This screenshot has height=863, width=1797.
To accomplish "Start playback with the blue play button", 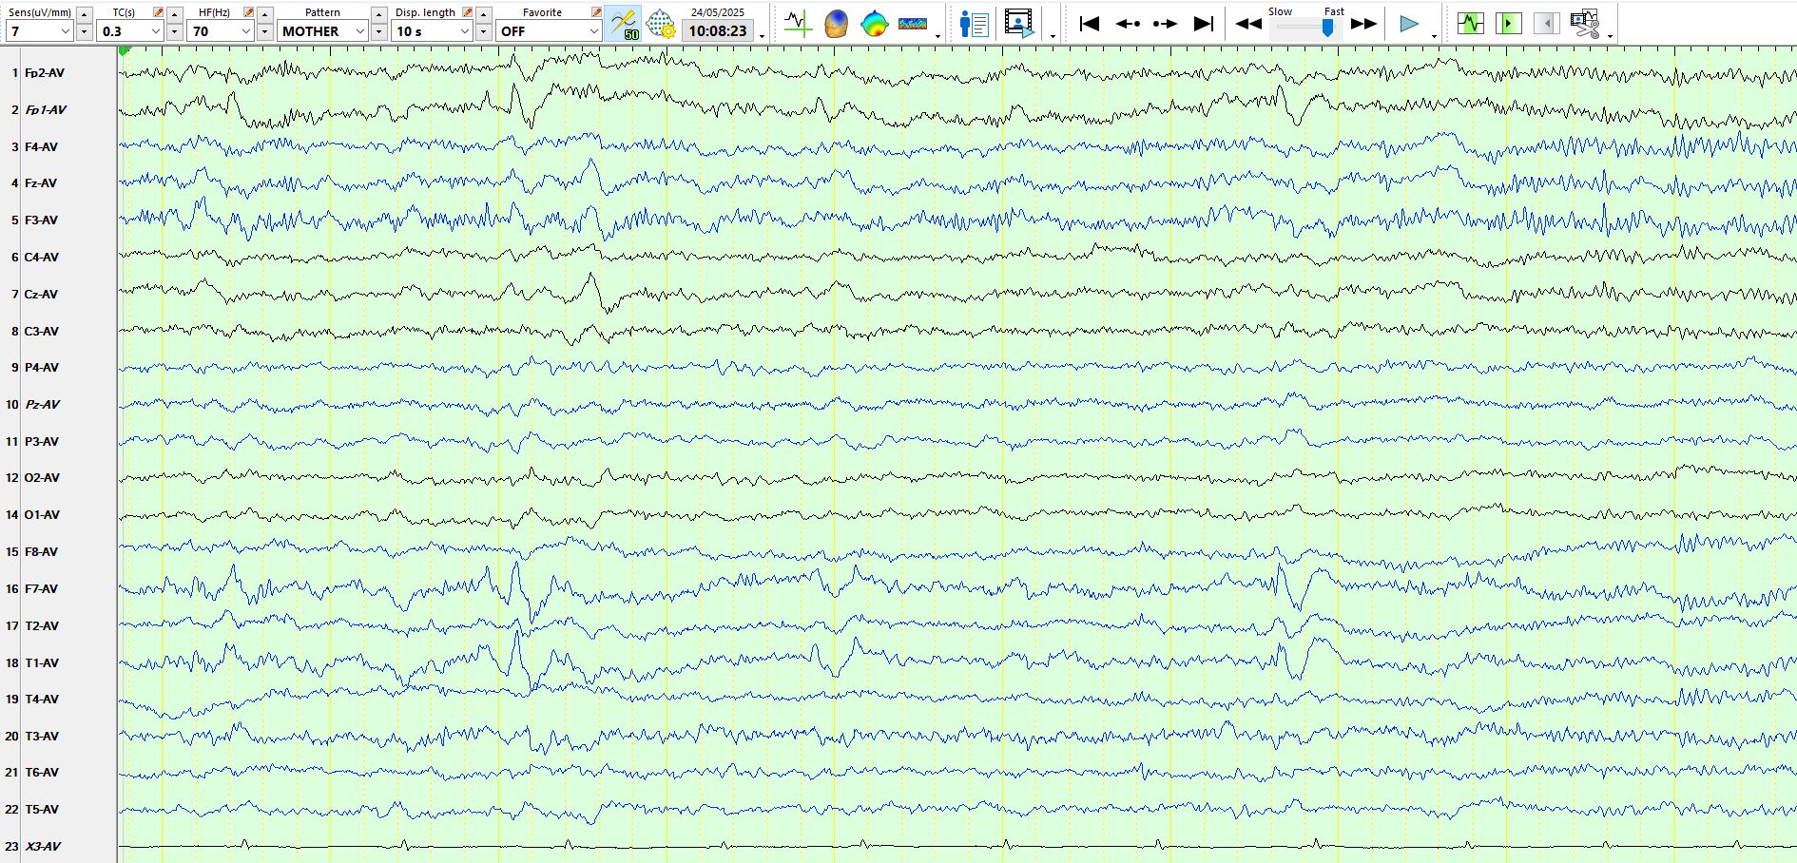I will (x=1409, y=24).
